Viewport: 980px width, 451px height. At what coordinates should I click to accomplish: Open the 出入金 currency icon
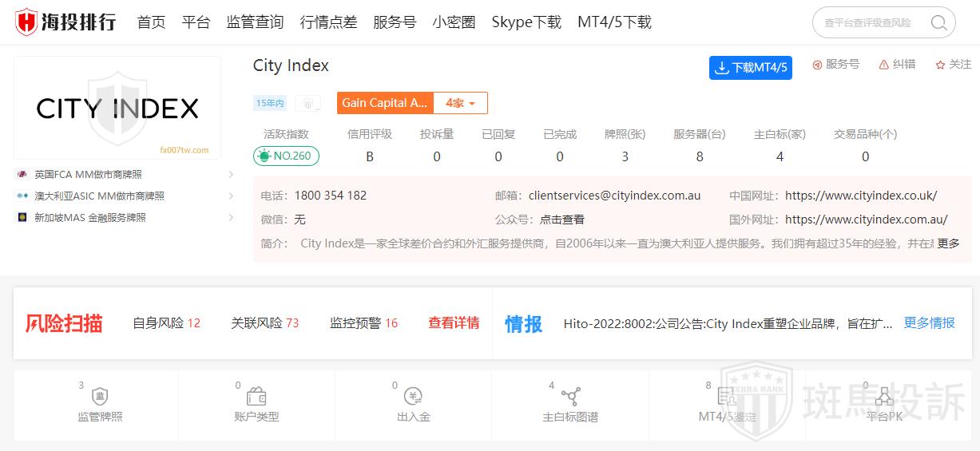(x=413, y=397)
